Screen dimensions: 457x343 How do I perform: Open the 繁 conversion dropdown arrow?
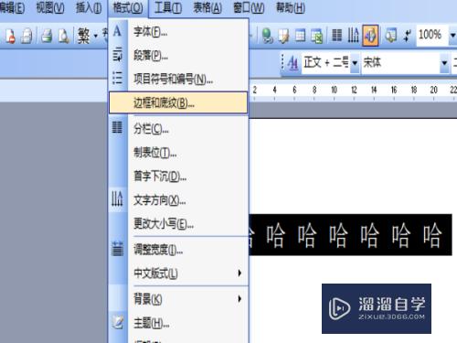[x=96, y=36]
